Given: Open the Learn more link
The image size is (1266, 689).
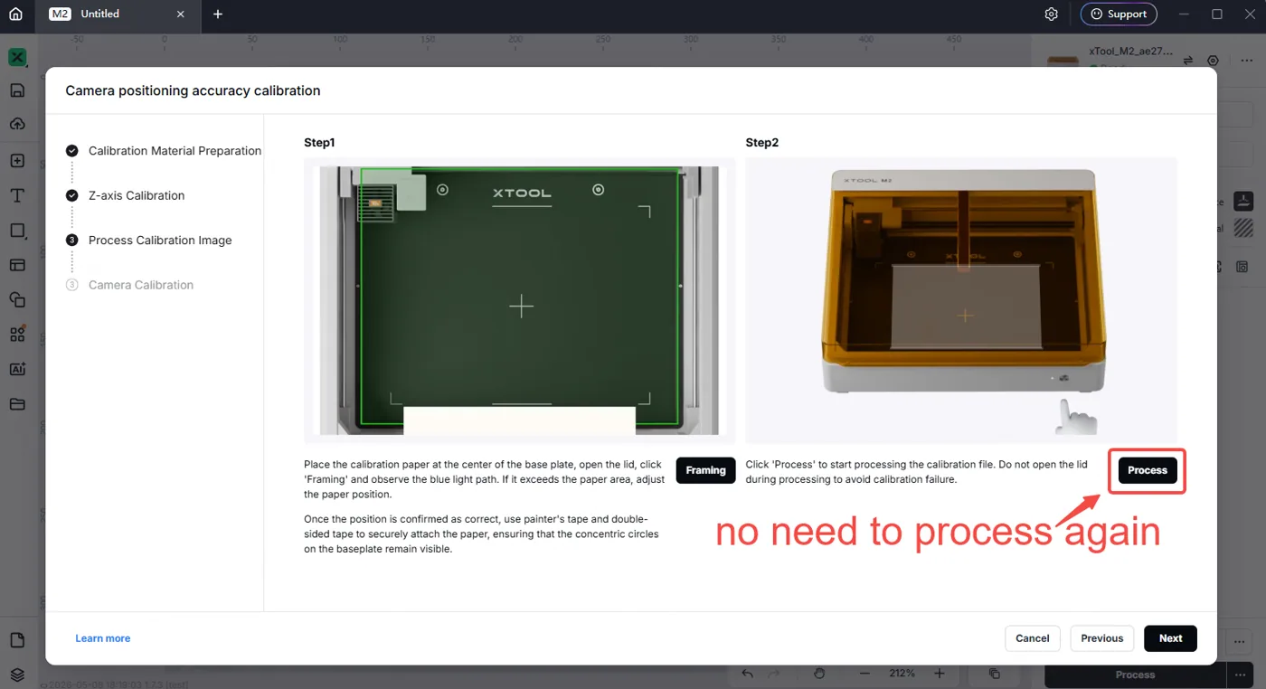Looking at the screenshot, I should coord(103,638).
